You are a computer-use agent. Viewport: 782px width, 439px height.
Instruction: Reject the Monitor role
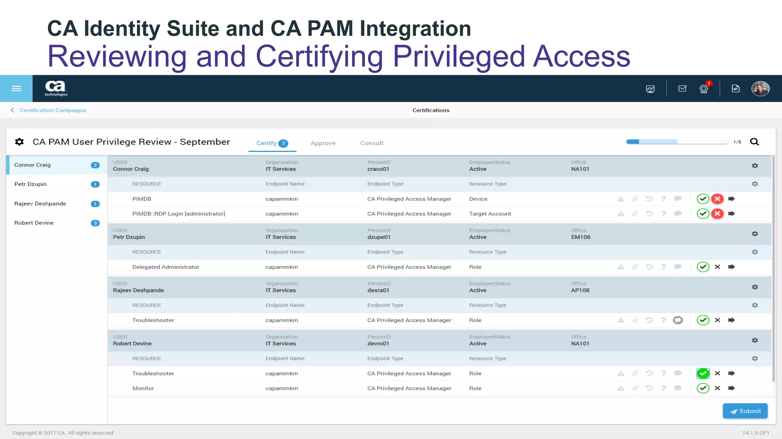click(x=717, y=388)
